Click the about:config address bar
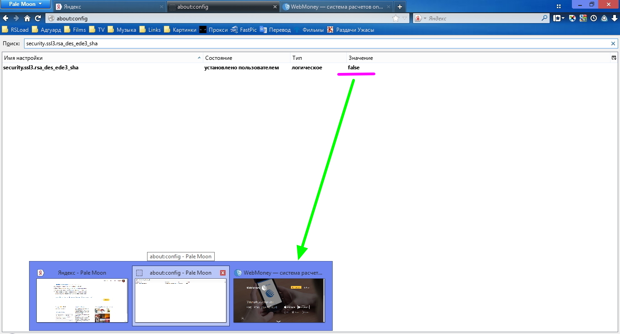Viewport: 620px width, 334px height. 218,19
